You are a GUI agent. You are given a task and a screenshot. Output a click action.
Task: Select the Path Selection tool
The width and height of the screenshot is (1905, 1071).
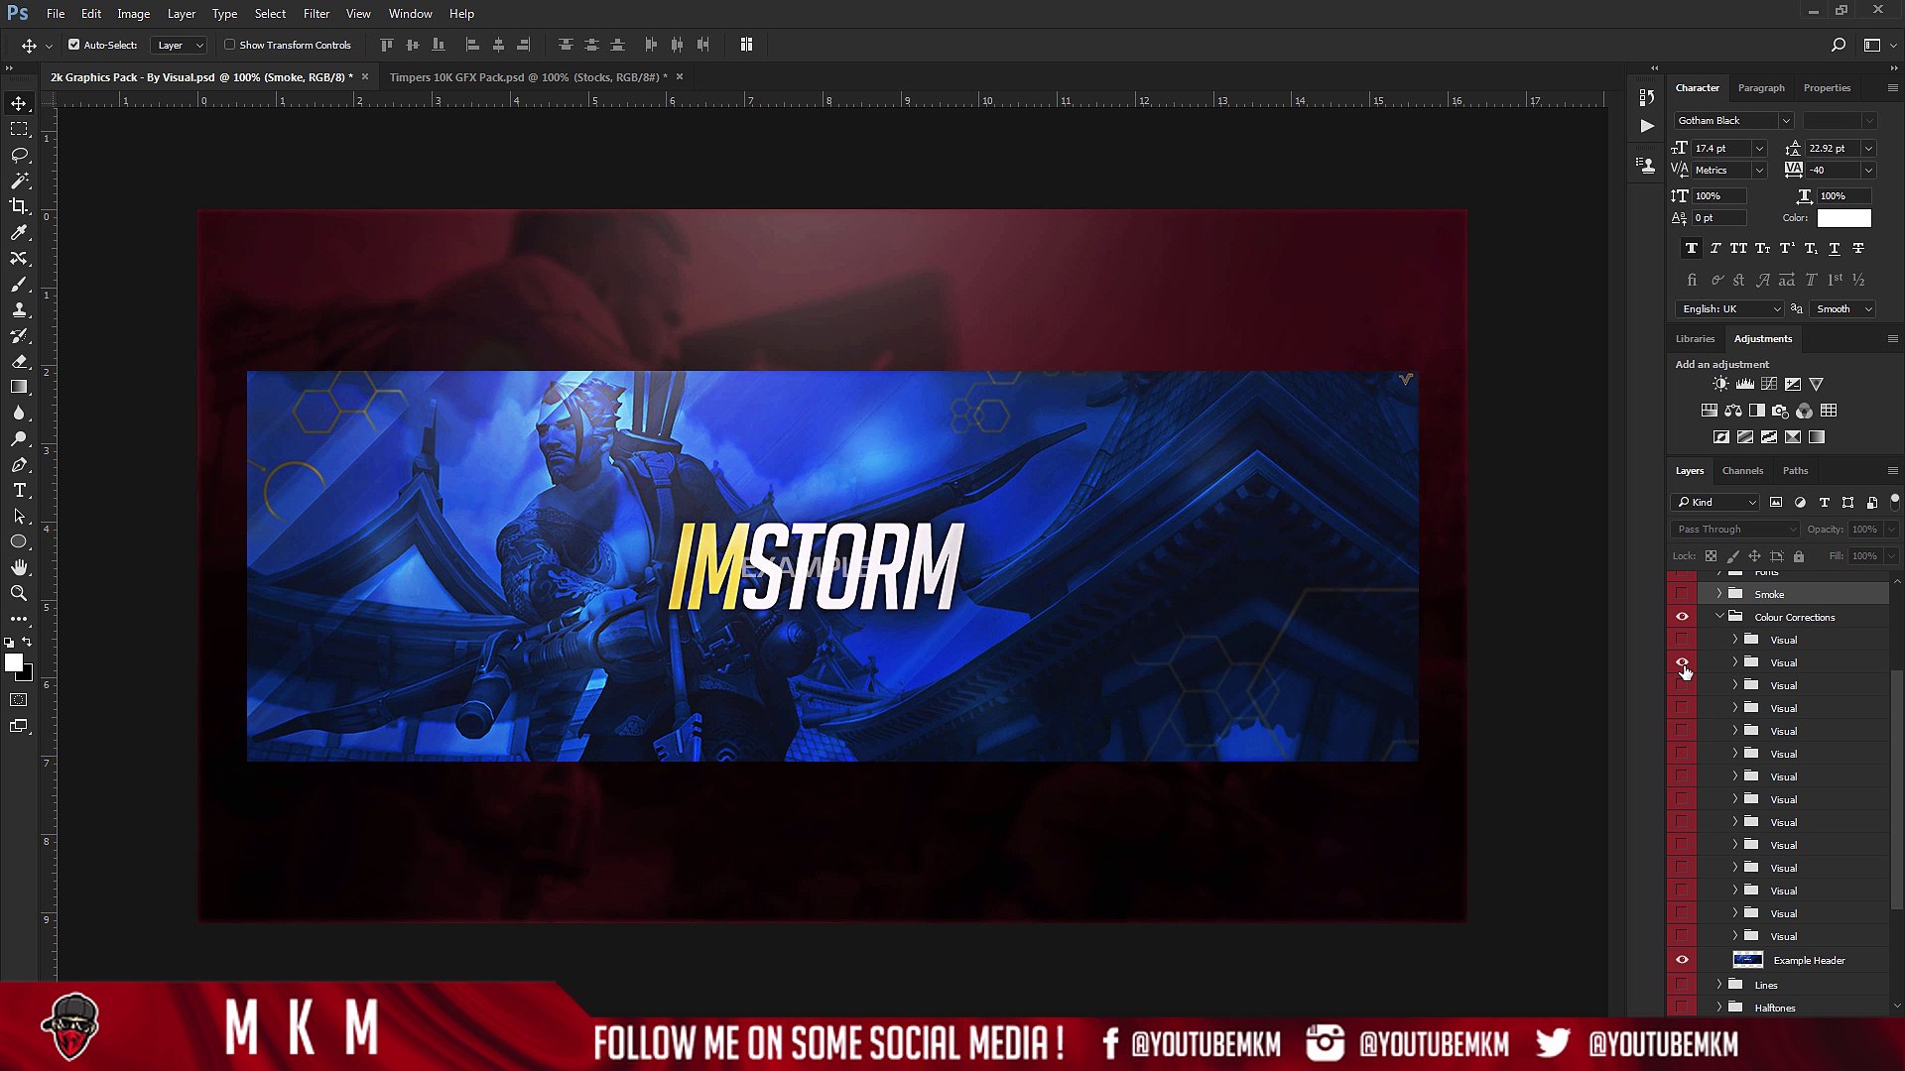pos(19,516)
